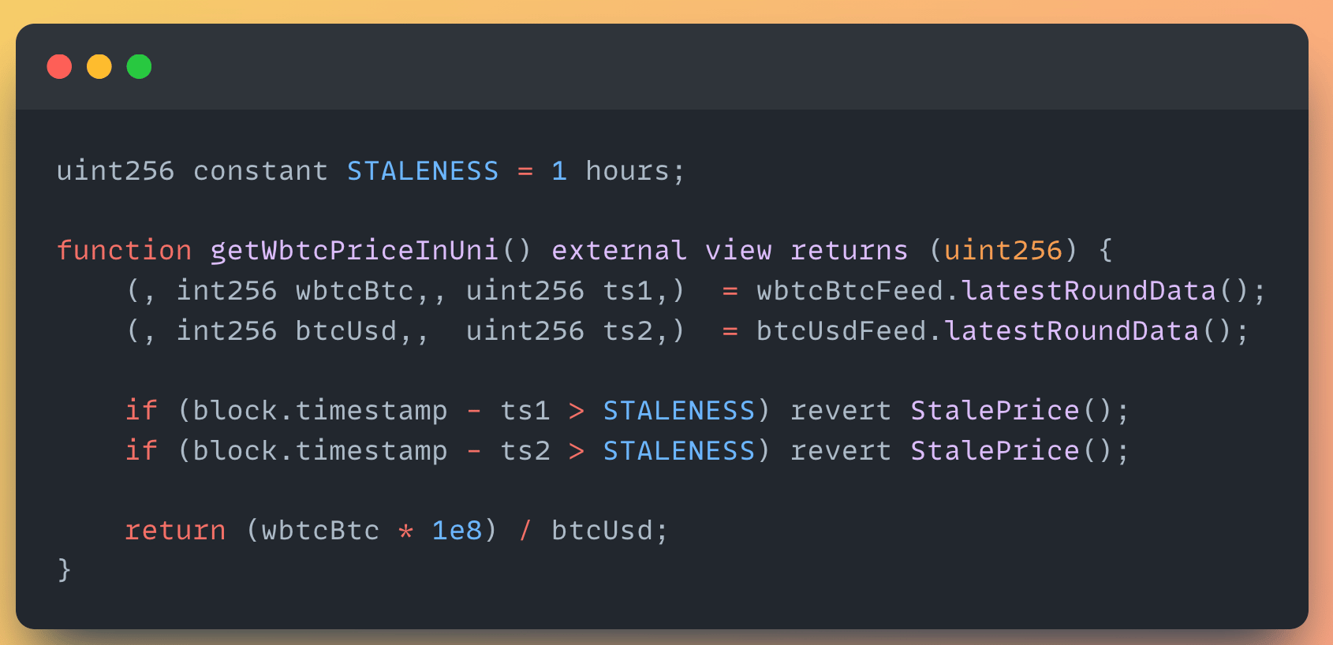Click the closing curly brace
The width and height of the screenshot is (1333, 645).
(64, 569)
